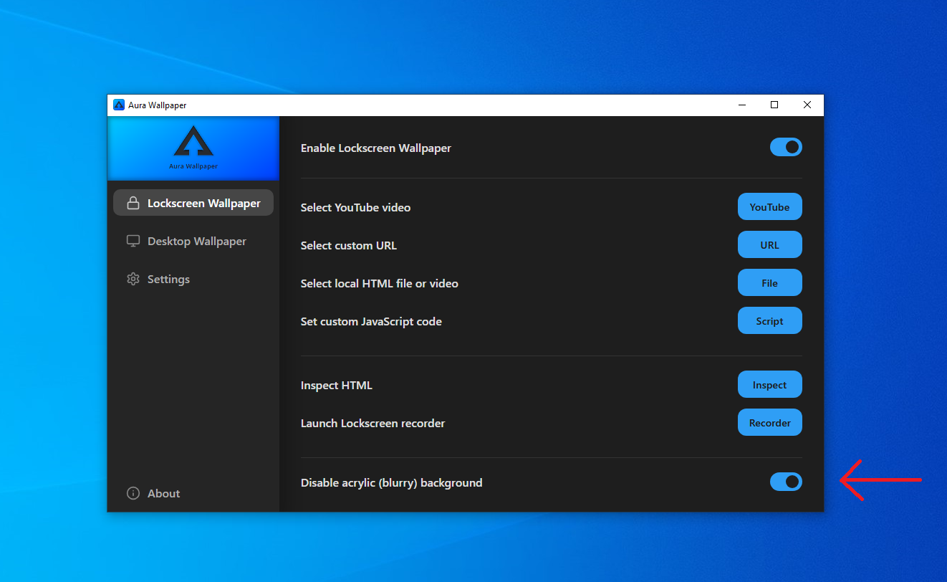947x582 pixels.
Task: Minimize the Aura Wallpaper window
Action: tap(741, 105)
